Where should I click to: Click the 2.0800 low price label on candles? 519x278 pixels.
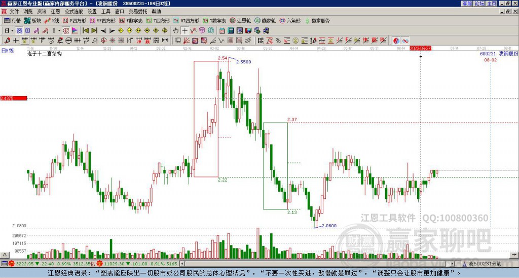(x=329, y=226)
